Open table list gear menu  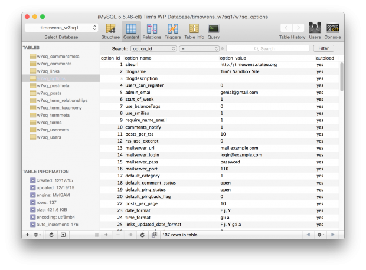[37, 235]
